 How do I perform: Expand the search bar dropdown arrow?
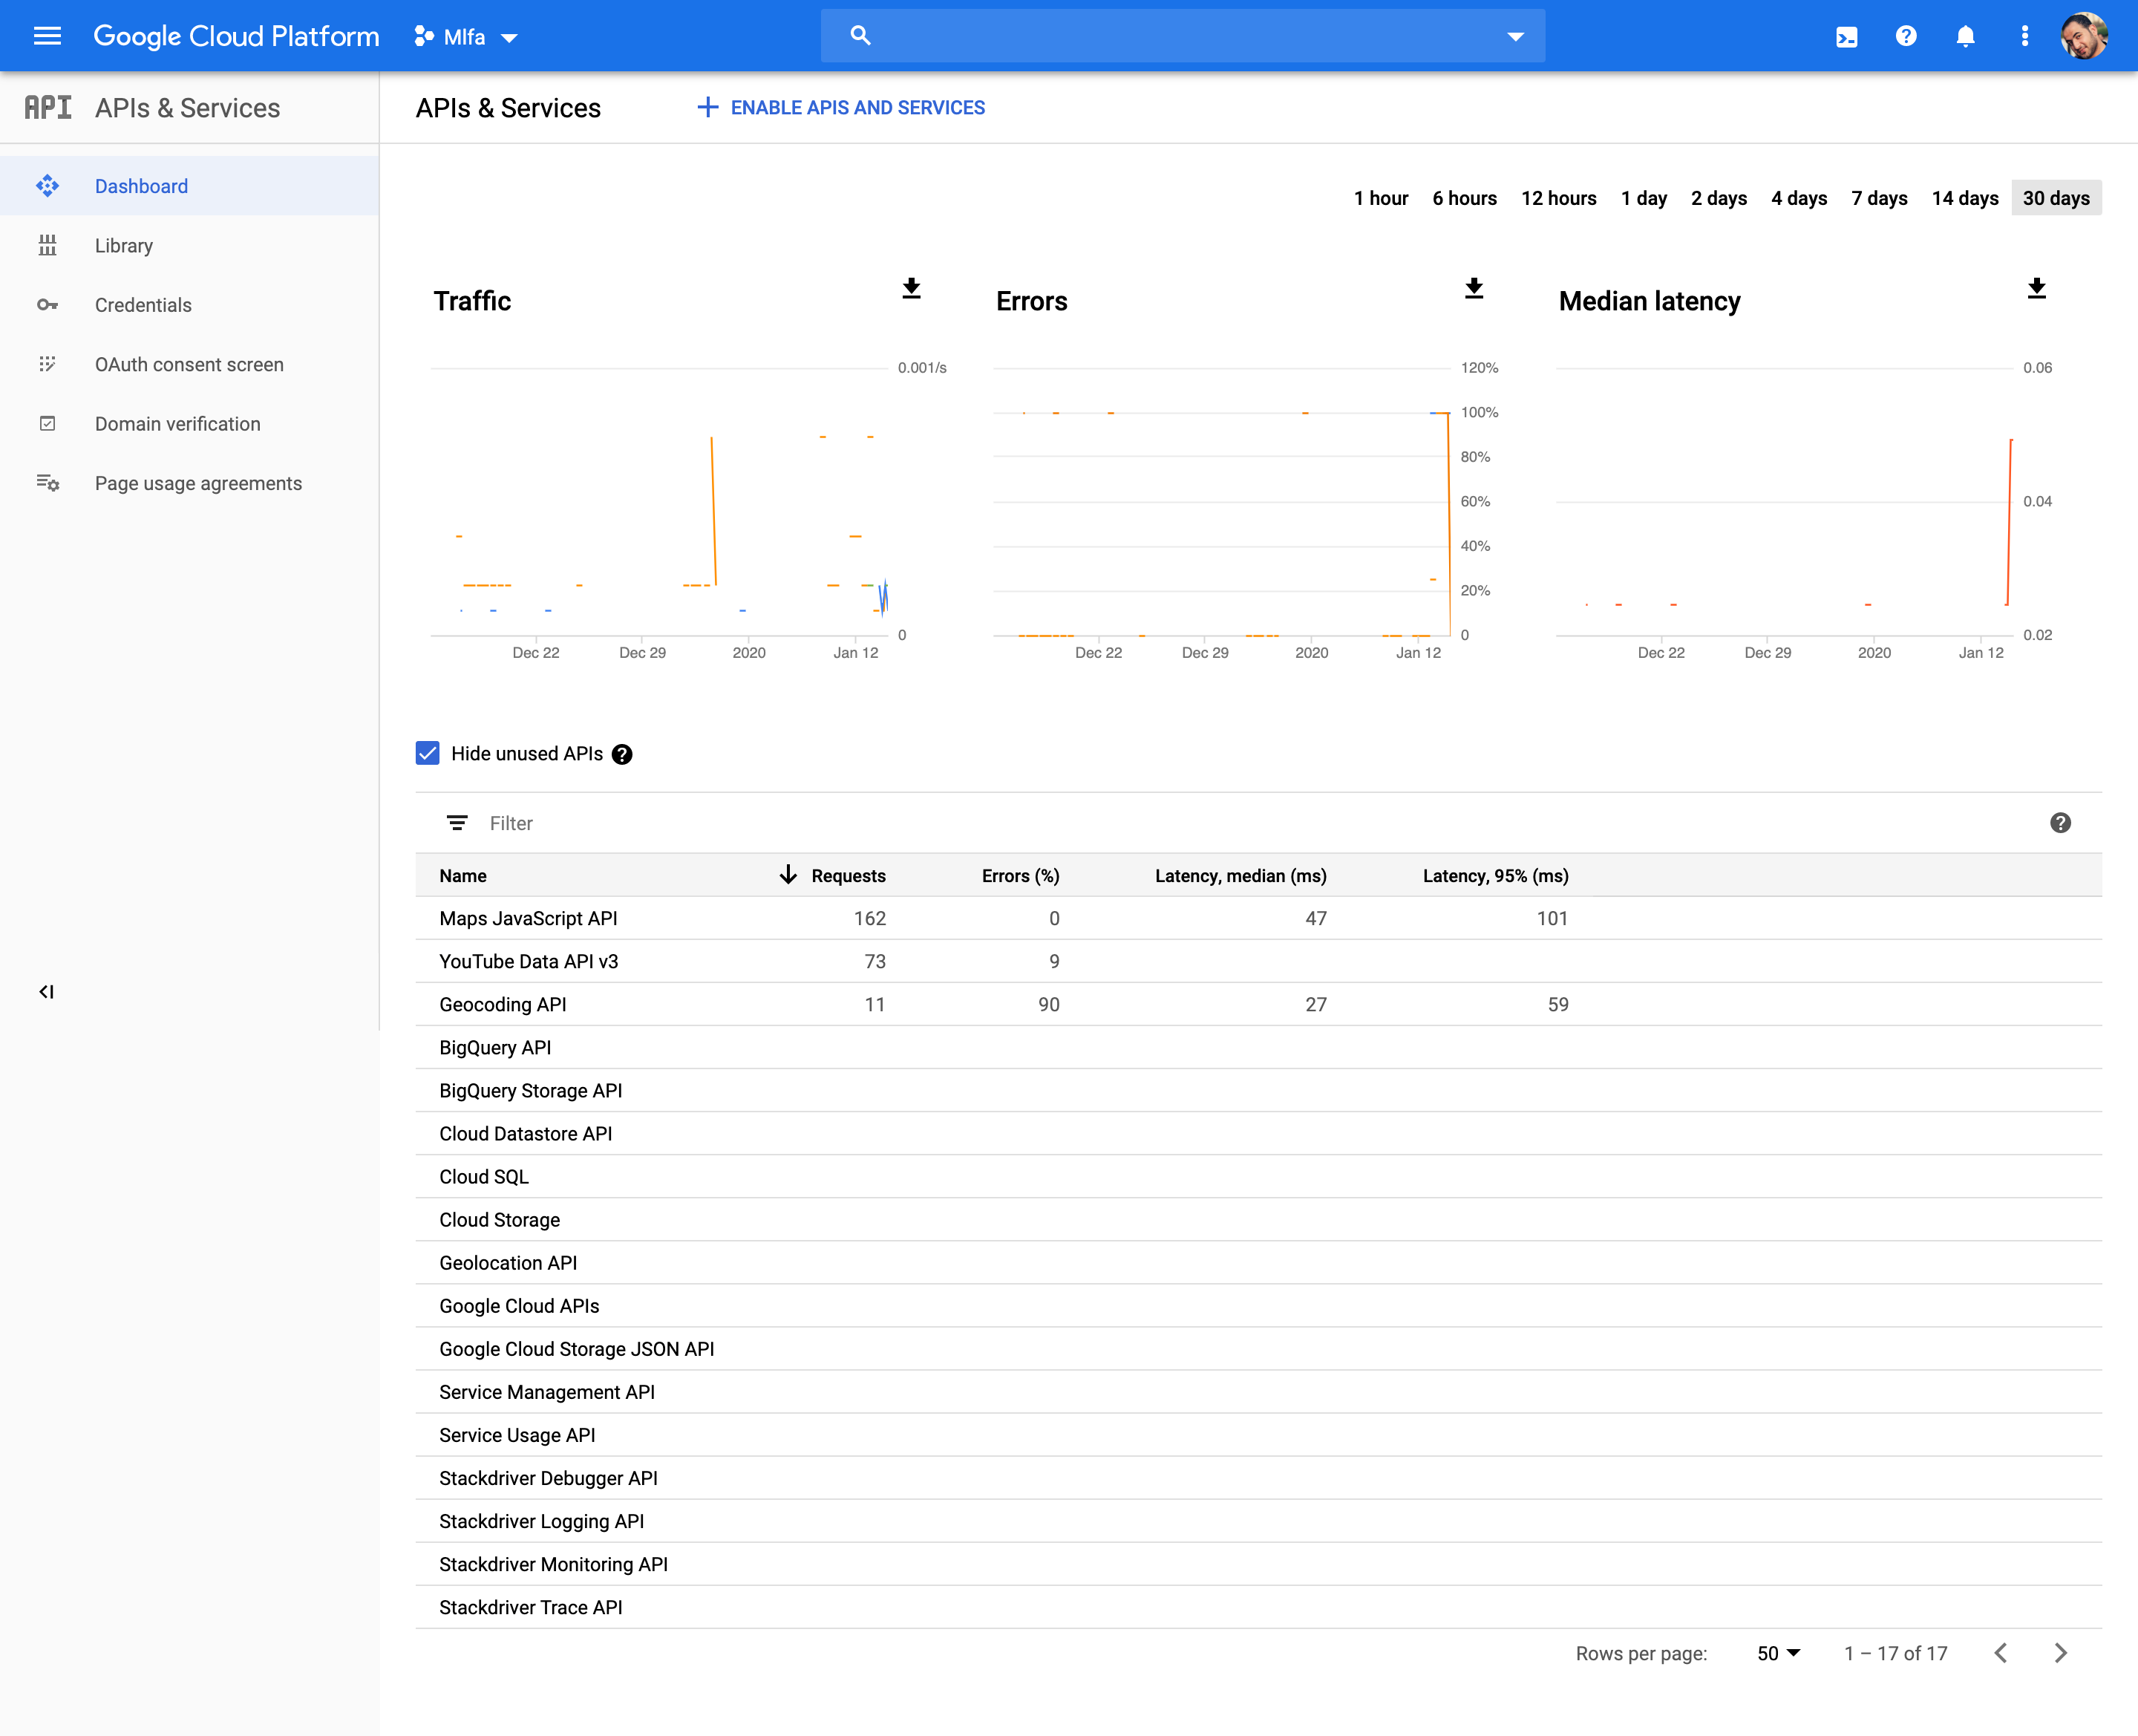click(1515, 37)
